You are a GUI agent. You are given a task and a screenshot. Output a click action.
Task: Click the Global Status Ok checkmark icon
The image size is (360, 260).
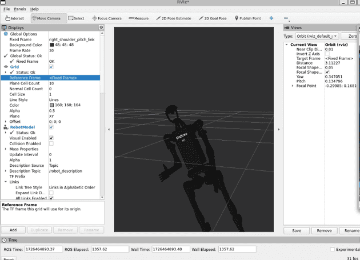6,56
